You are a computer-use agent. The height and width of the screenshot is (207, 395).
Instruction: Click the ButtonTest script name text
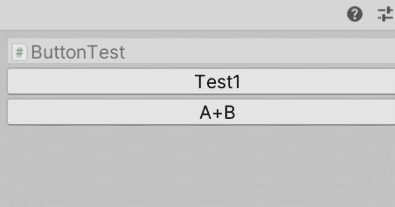click(78, 52)
